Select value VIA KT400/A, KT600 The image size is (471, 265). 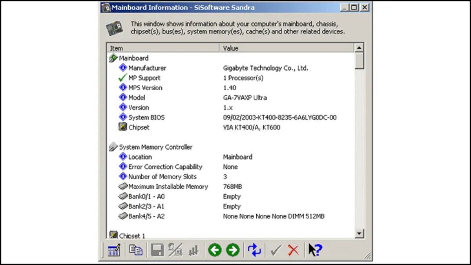pos(252,127)
